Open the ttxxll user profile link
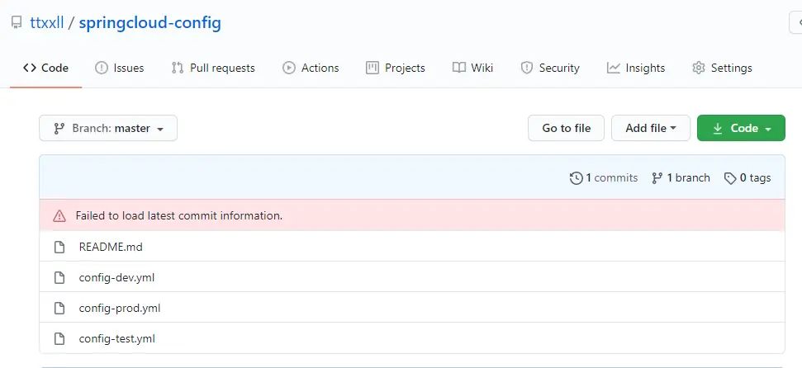This screenshot has height=368, width=802. [x=47, y=23]
